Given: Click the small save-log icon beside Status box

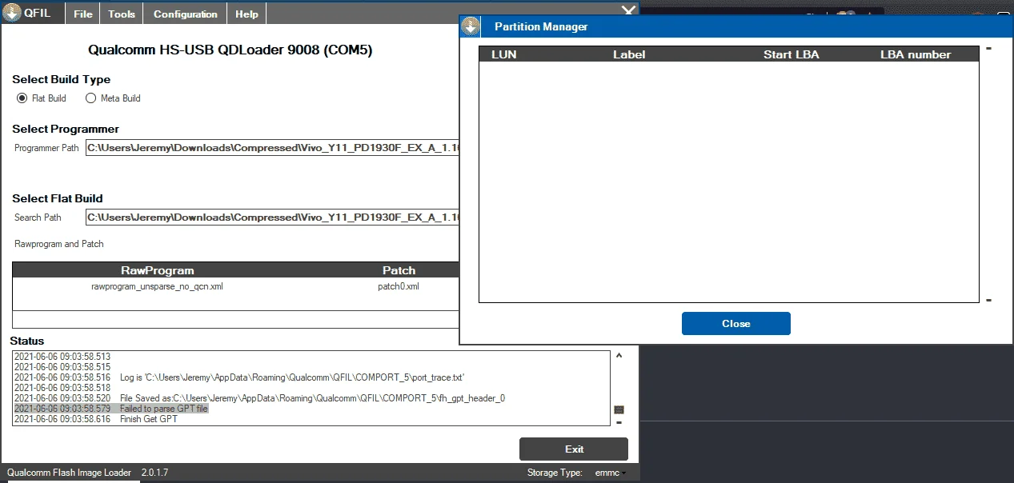Looking at the screenshot, I should point(619,409).
